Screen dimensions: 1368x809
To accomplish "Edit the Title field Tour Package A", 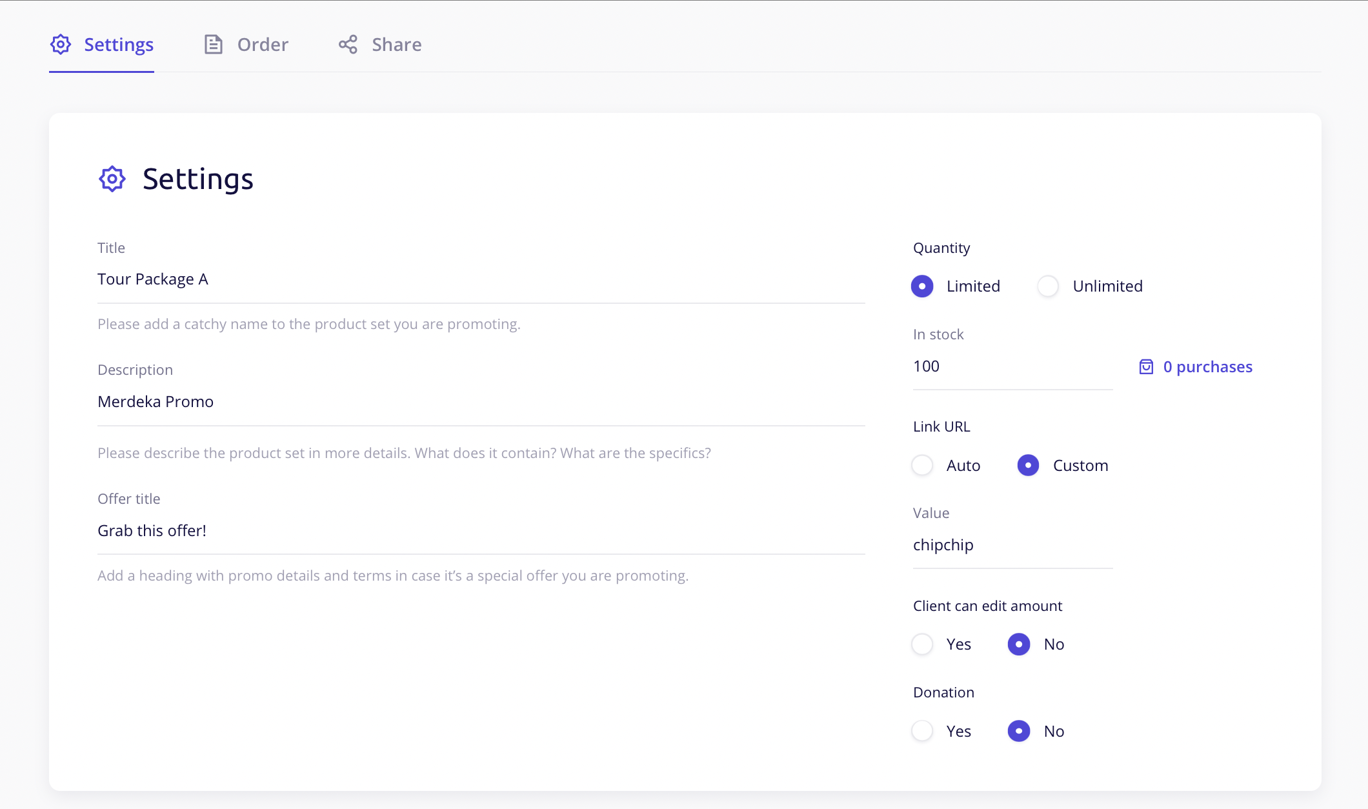I will click(481, 279).
